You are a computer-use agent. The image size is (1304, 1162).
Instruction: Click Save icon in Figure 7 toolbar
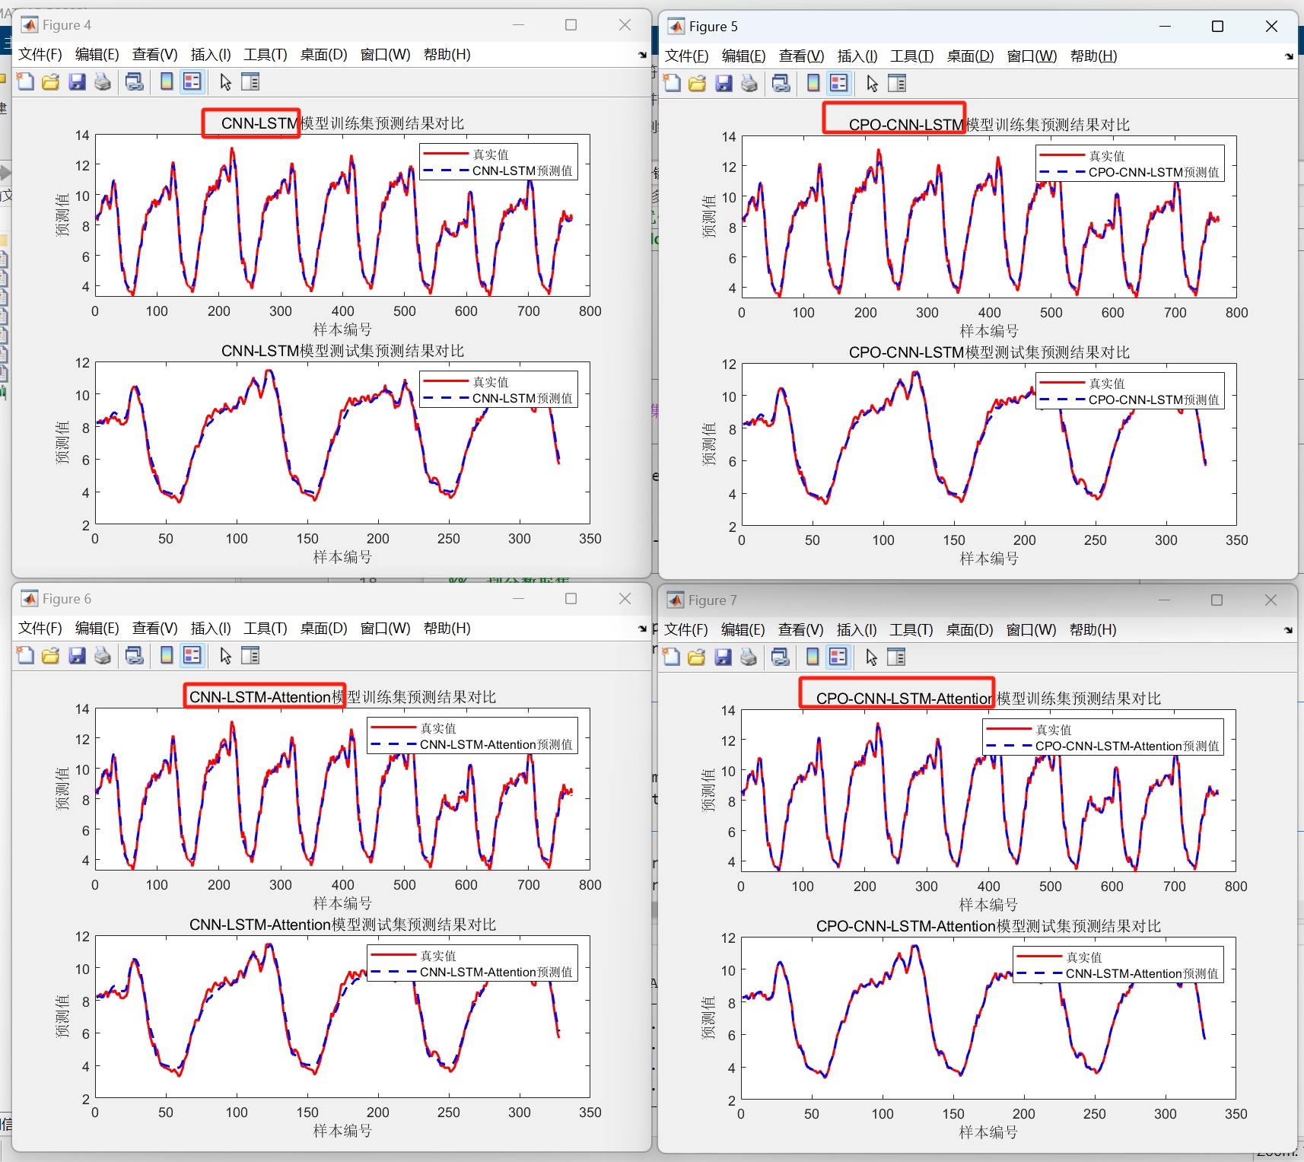pos(723,657)
